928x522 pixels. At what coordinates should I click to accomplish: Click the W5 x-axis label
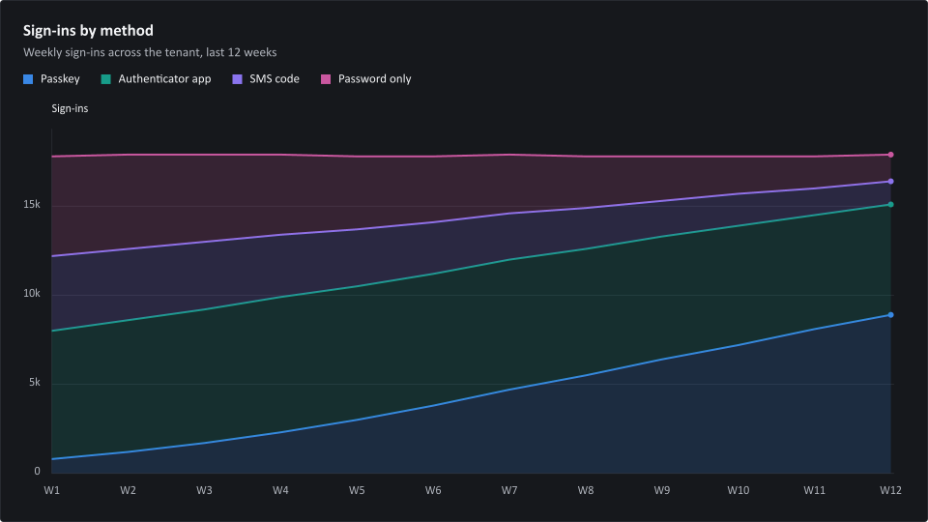(x=357, y=491)
